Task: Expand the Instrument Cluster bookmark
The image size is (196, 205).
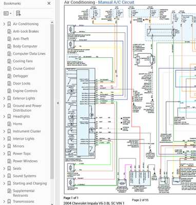Action: tap(4, 131)
